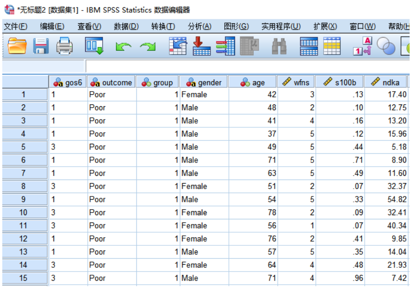Screen dimensions: 411x288
Task: Click the Redo arrow icon
Action: [147, 47]
